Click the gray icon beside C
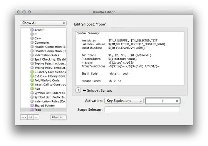208x146 pixels. coord(32,34)
